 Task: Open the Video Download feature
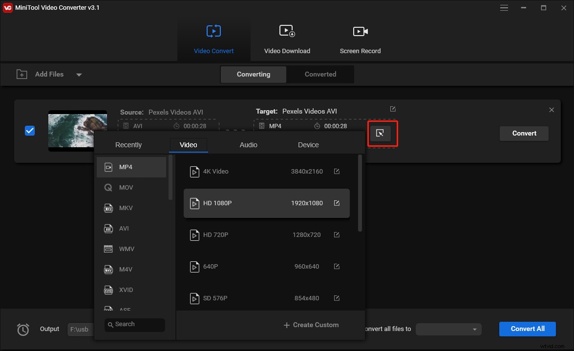(287, 39)
